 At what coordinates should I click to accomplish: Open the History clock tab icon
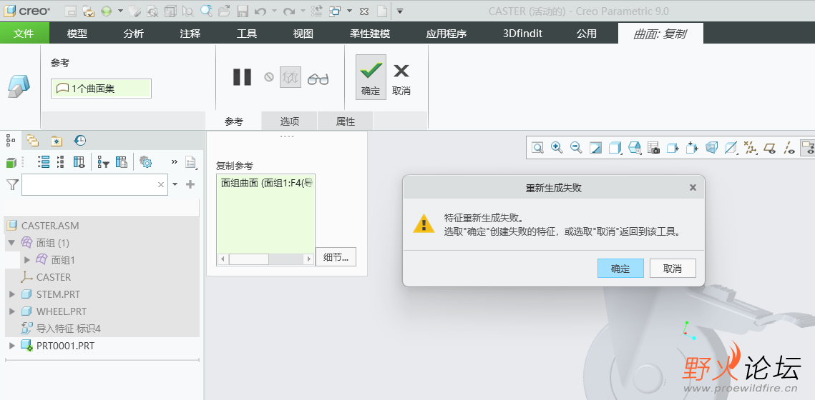point(79,140)
